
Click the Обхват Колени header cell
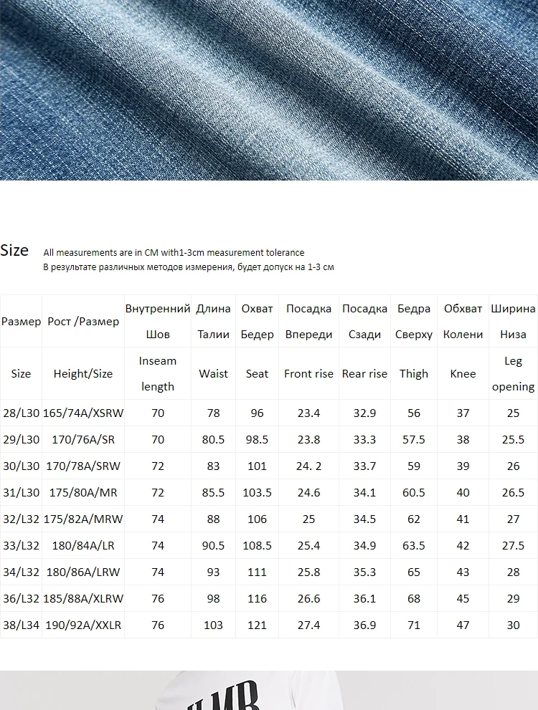click(x=463, y=322)
